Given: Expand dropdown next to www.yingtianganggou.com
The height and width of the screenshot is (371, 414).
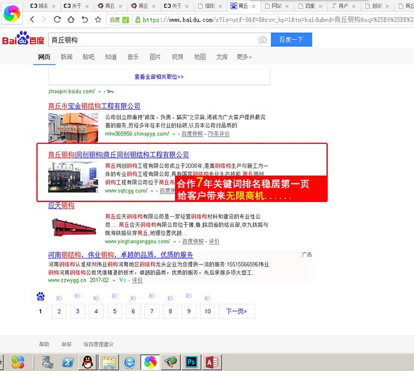Looking at the screenshot, I should tap(174, 242).
